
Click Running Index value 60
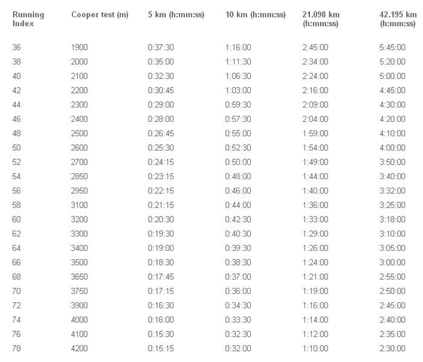tap(16, 220)
